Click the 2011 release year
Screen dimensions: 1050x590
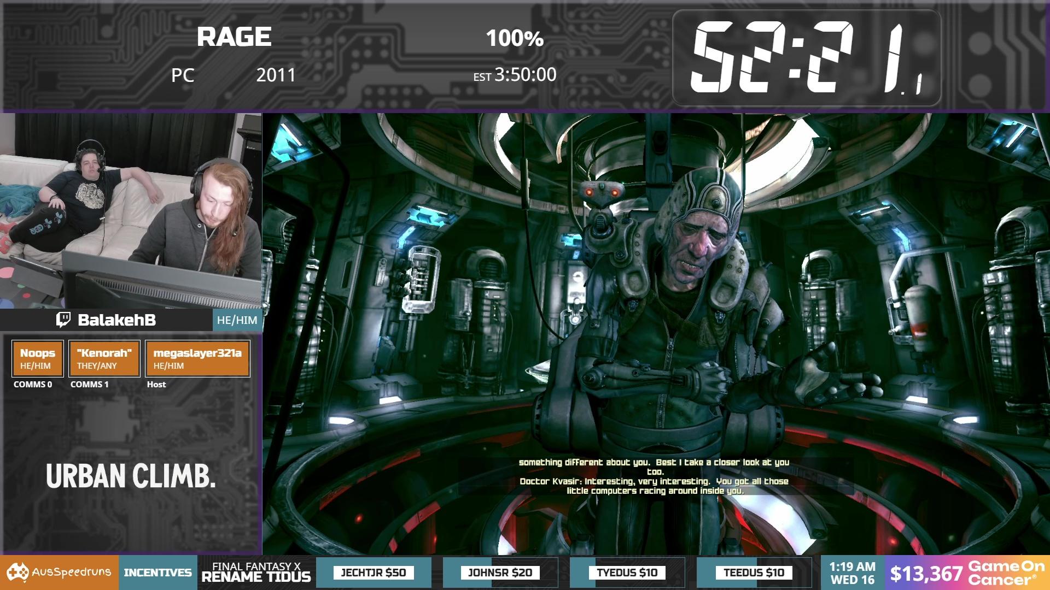click(276, 75)
